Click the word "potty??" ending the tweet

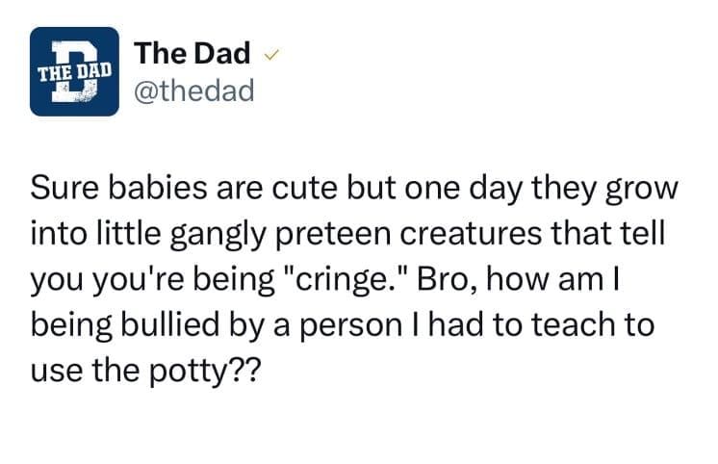click(214, 372)
